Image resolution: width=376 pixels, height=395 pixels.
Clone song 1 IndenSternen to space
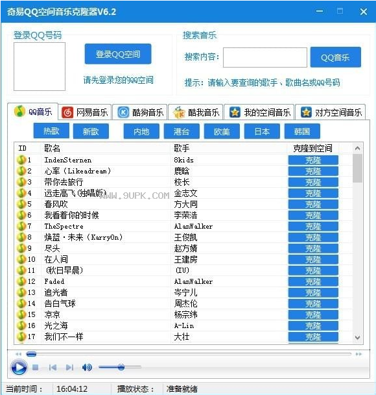coord(313,160)
